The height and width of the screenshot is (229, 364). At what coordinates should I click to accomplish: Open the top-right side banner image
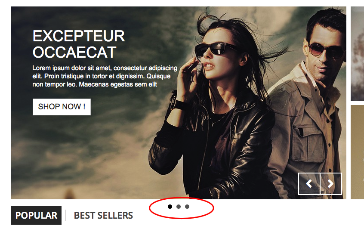[x=357, y=53]
